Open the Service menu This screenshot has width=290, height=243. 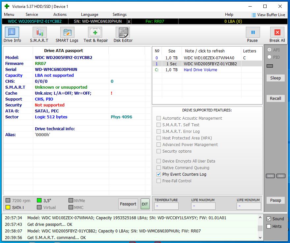tap(32, 15)
